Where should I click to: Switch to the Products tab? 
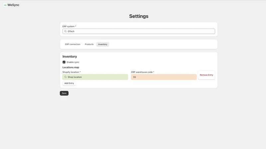click(89, 44)
